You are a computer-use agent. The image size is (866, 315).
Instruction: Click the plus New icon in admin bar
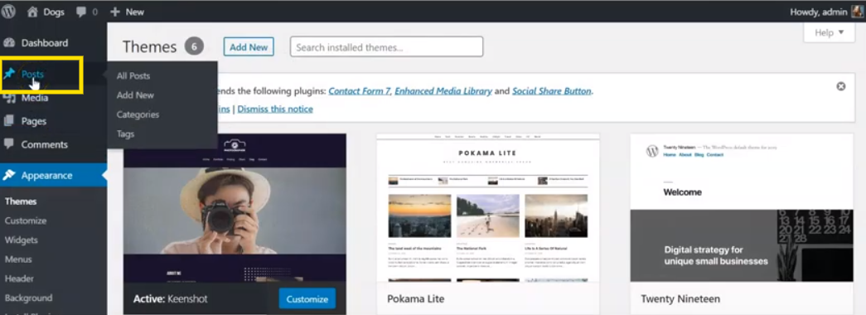(115, 12)
